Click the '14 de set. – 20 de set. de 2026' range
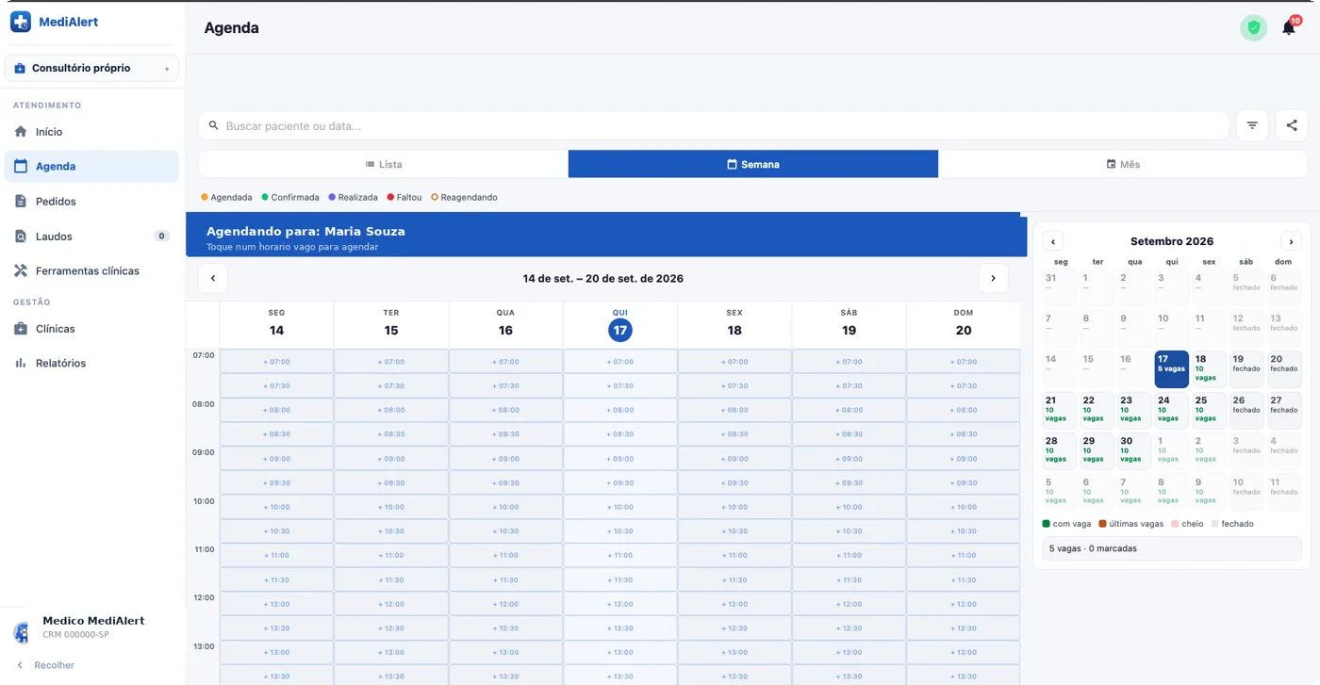Screen dimensions: 1320x685 [603, 279]
